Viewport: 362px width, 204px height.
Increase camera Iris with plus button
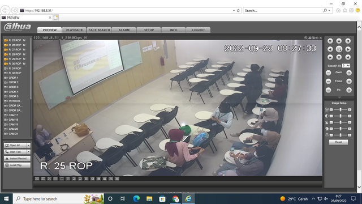349,90
